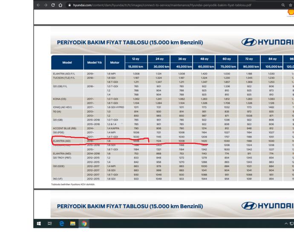Click the '84 ay' column header
This screenshot has height=235, width=294.
[272, 59]
